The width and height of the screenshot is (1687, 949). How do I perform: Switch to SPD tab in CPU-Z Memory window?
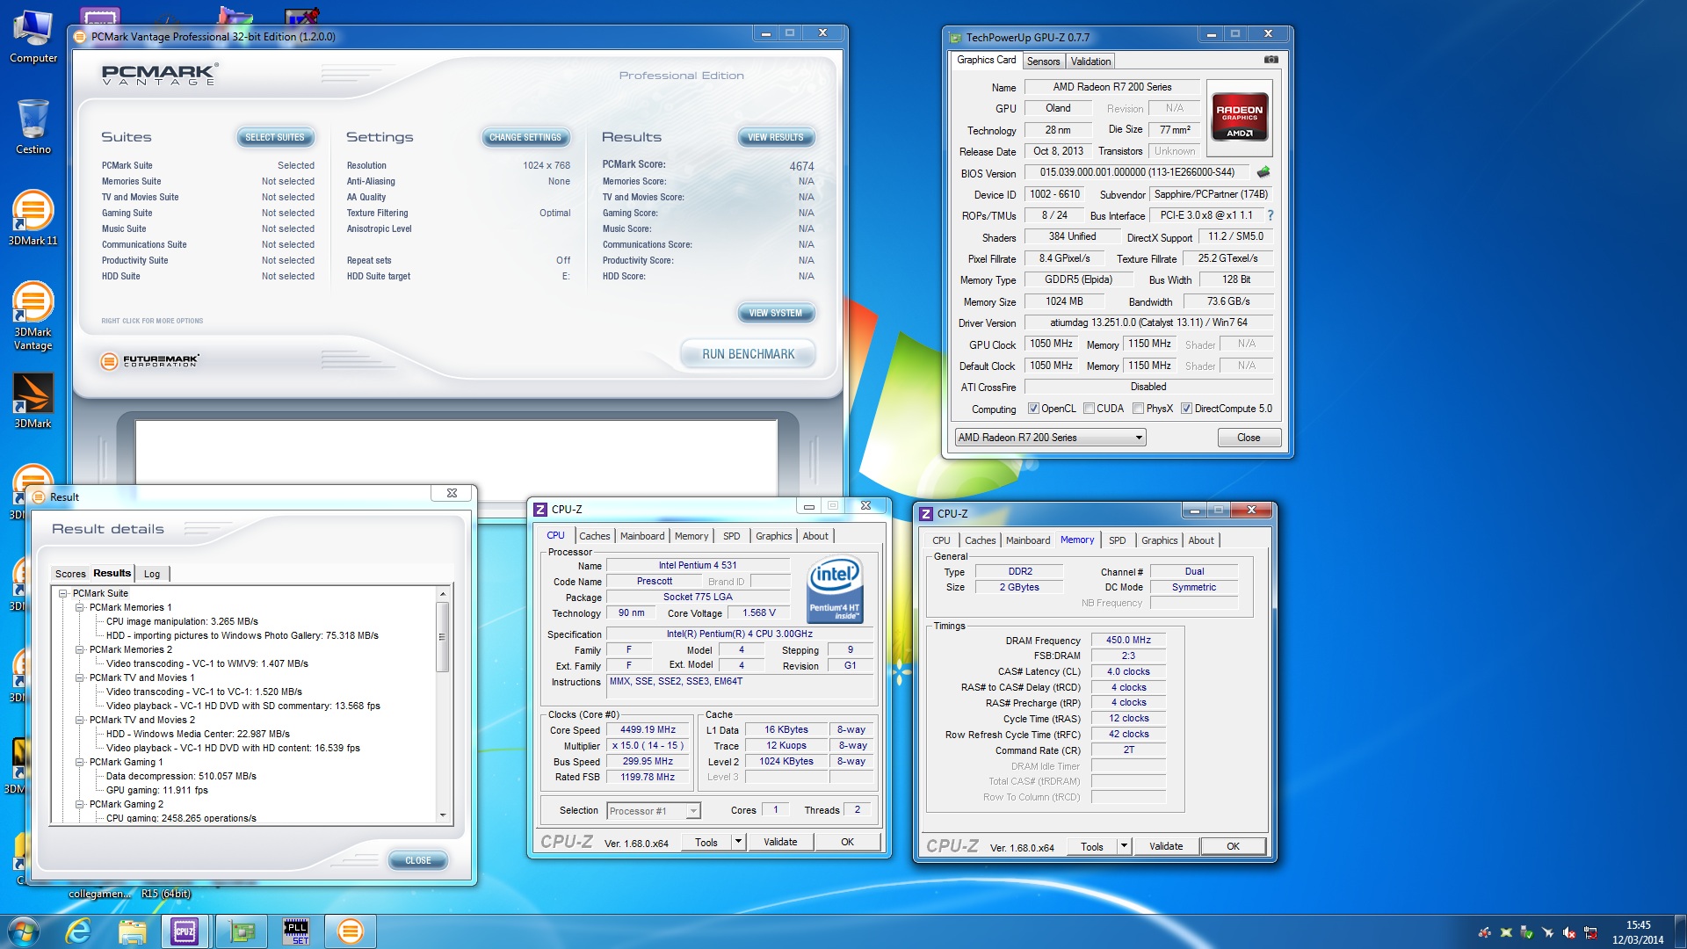click(1117, 540)
